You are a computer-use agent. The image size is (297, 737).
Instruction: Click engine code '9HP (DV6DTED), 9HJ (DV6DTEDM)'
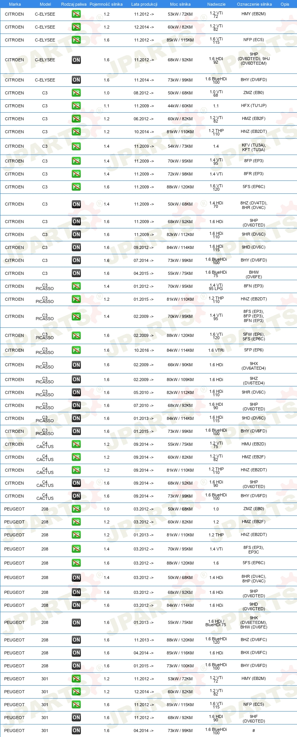(254, 59)
